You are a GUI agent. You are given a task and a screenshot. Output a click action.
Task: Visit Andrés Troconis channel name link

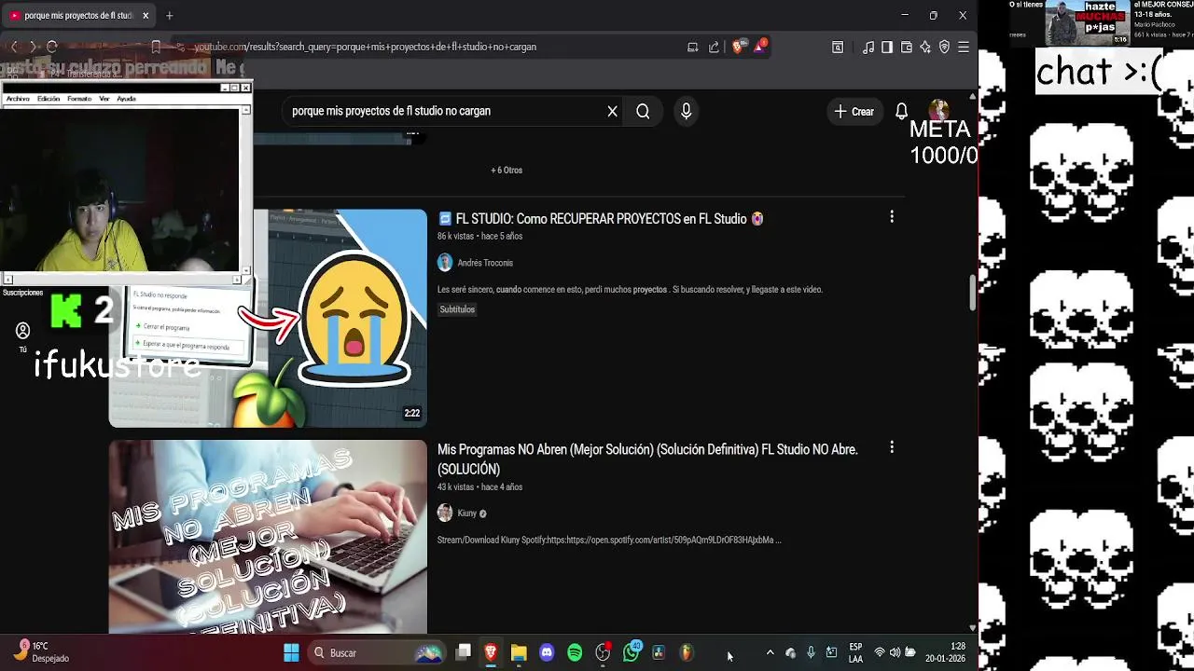(485, 263)
